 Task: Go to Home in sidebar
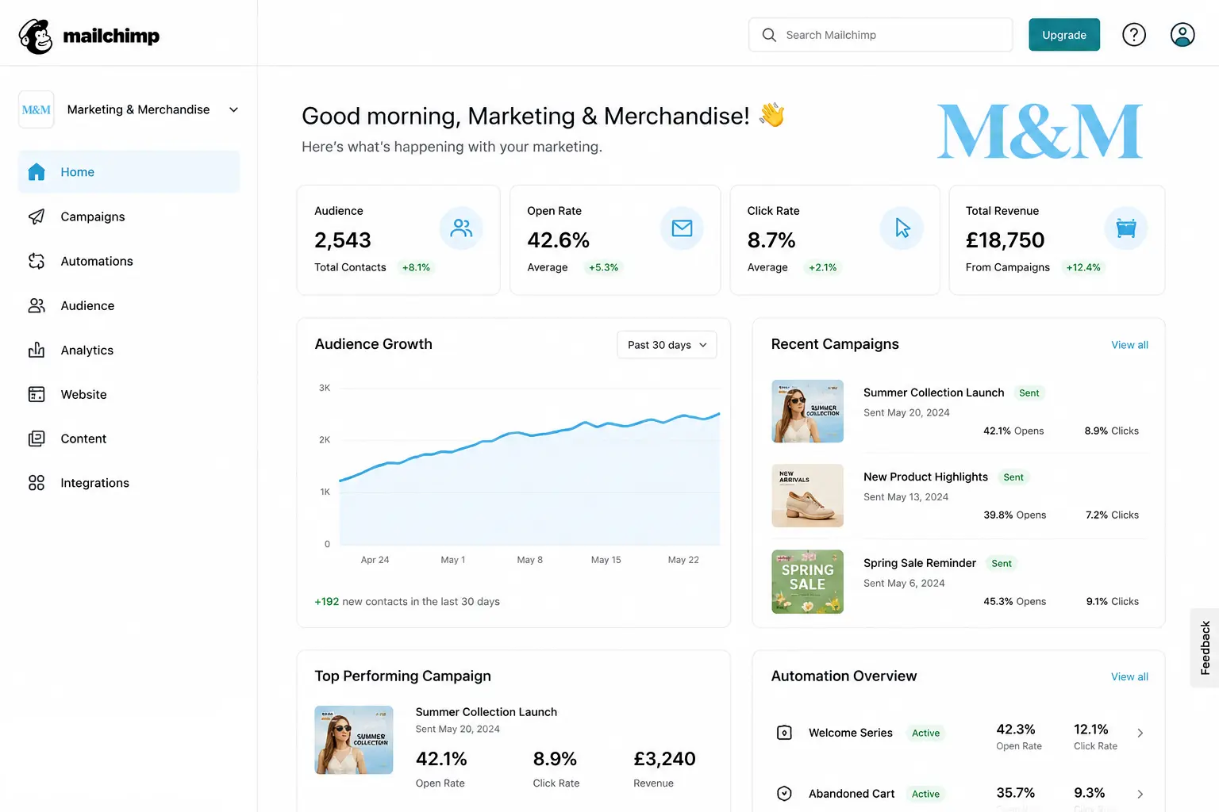[129, 172]
